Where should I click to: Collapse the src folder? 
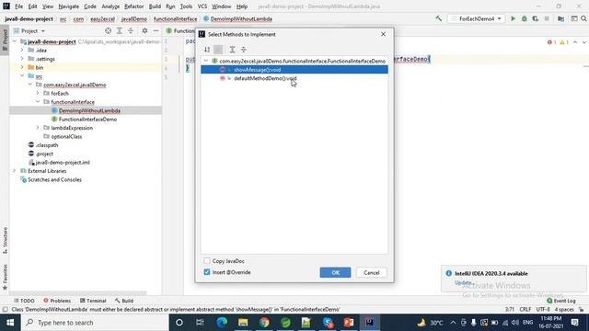tap(22, 76)
